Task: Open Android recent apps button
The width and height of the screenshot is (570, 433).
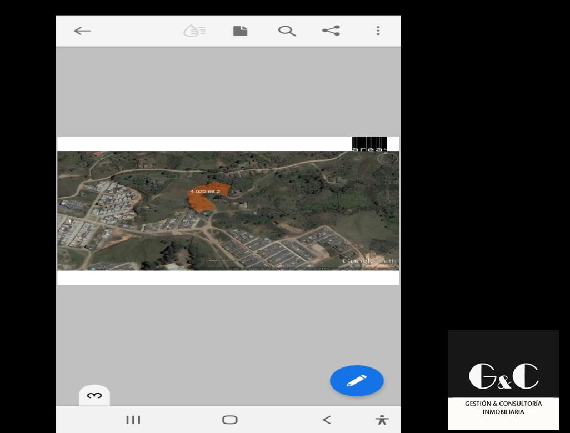Action: tap(133, 420)
